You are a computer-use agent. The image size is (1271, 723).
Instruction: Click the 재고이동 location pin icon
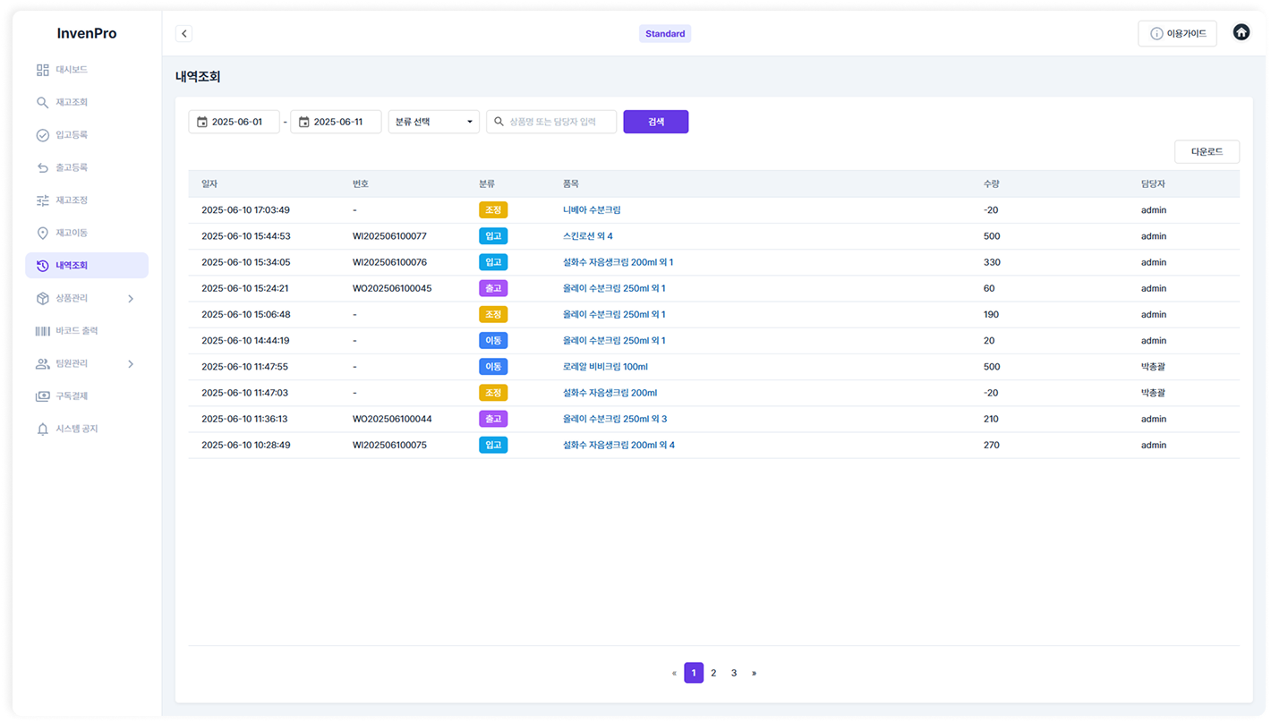click(x=42, y=233)
